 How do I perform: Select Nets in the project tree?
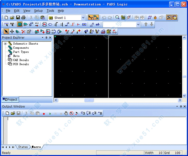[16, 56]
